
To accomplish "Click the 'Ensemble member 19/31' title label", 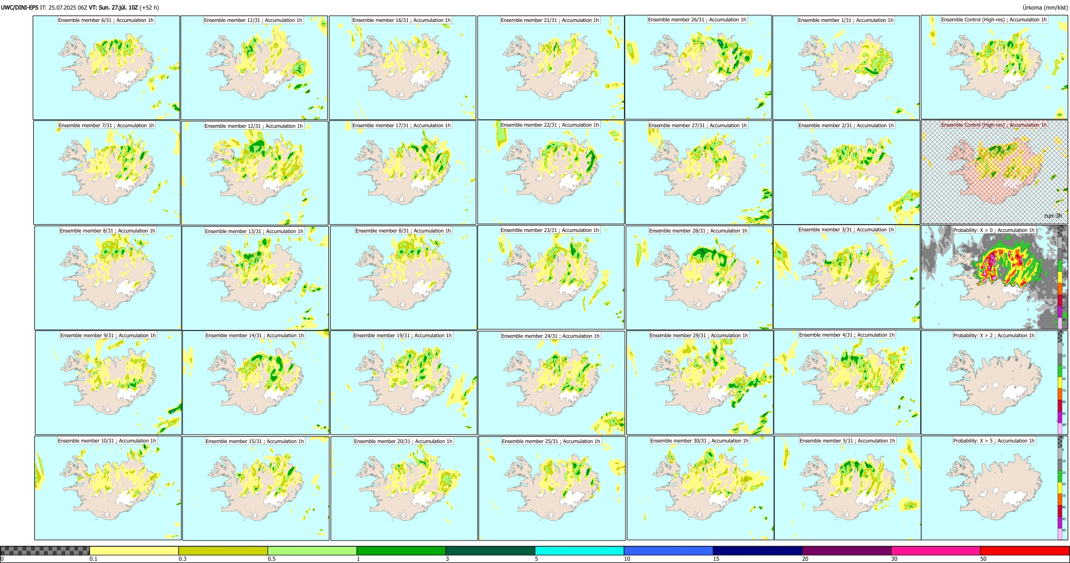I will (x=403, y=336).
